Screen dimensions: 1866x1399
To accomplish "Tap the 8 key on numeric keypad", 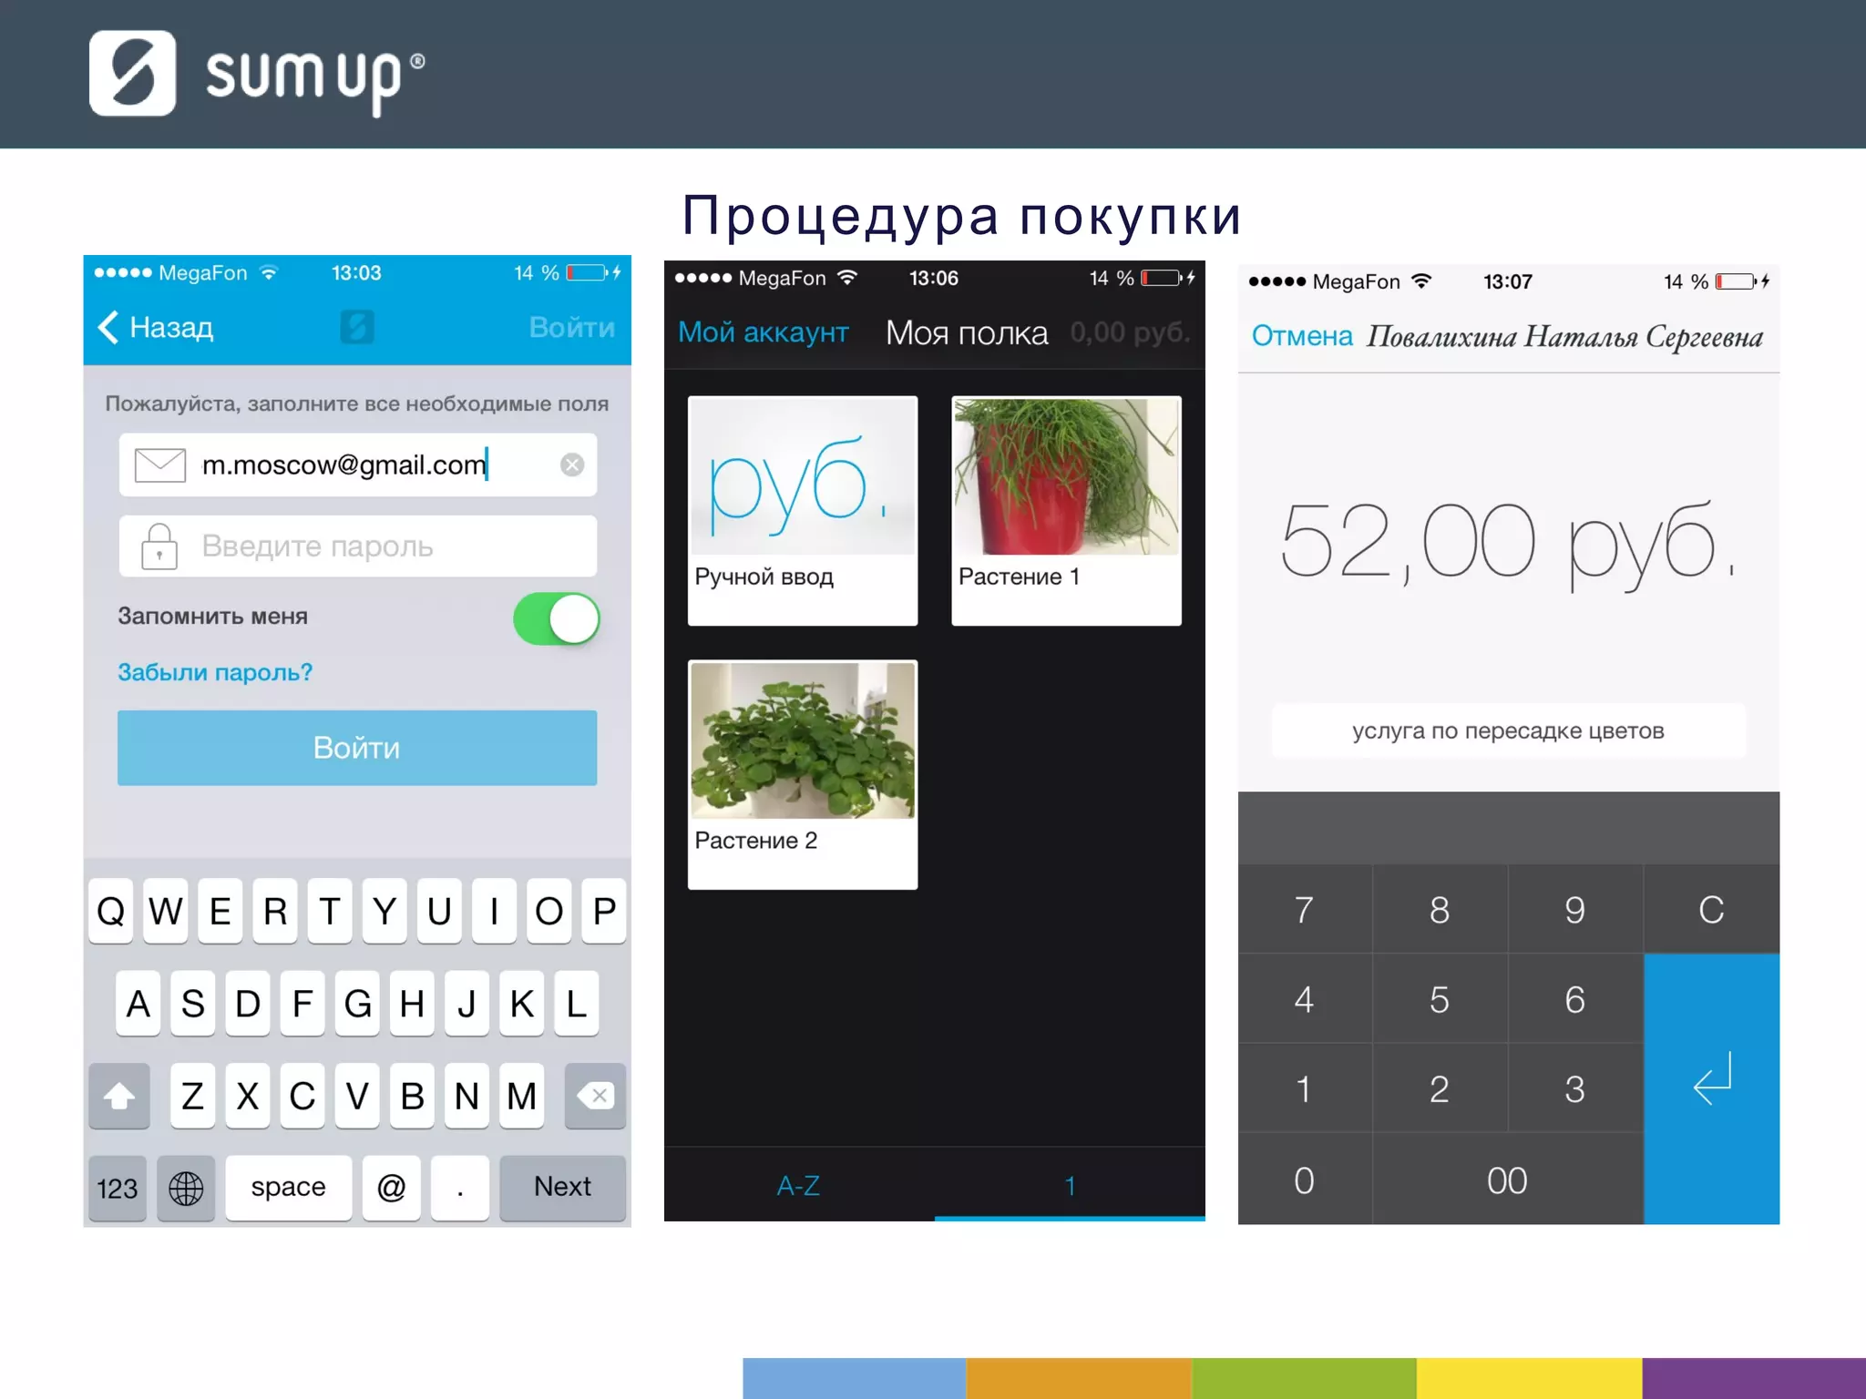I will pos(1440,909).
